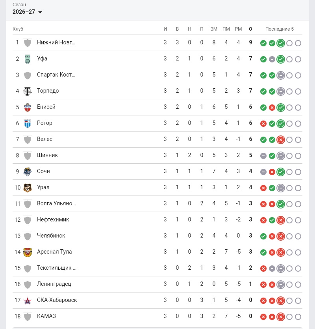The width and height of the screenshot is (315, 329).
Task: Click the Rotor team emblem
Action: [28, 123]
